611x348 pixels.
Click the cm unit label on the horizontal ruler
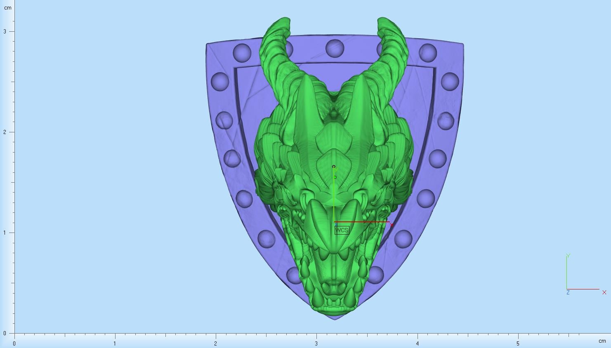coord(602,341)
